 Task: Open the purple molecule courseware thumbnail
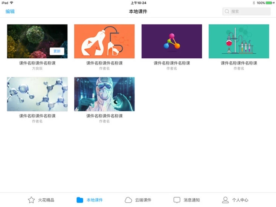pos(172,41)
